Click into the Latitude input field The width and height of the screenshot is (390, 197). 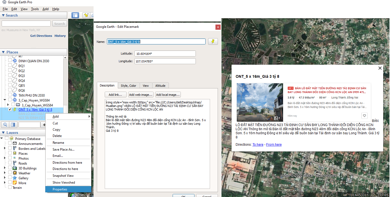[x=165, y=54]
